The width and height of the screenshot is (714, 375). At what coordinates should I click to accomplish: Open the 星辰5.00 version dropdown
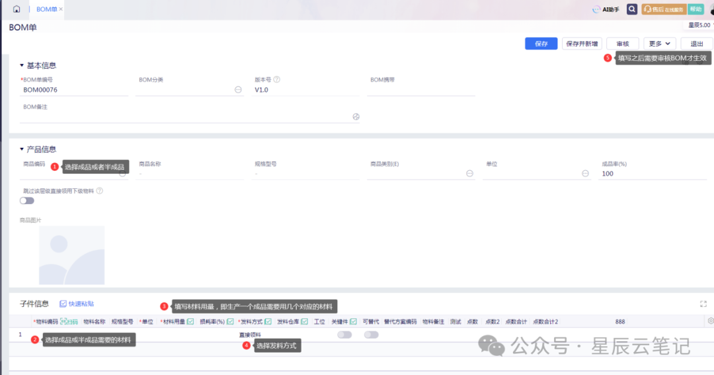coord(700,25)
